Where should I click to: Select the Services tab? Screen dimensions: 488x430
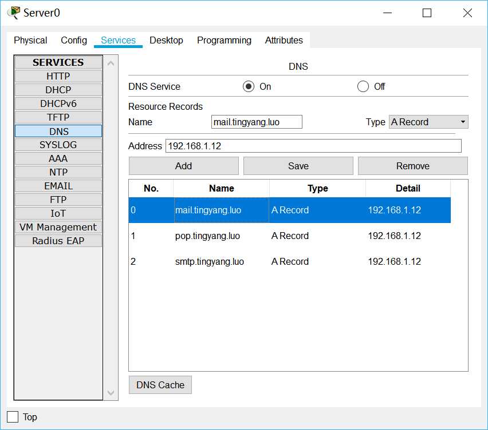[118, 40]
